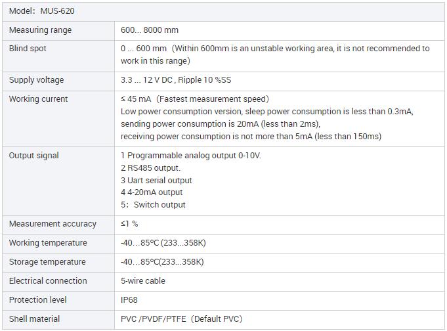
Task: Click the RS485 output line
Action: point(150,168)
